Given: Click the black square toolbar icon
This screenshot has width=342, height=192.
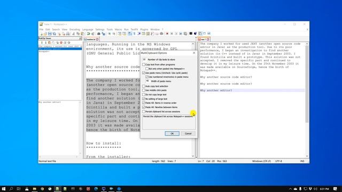Looking at the screenshot, I should pyautogui.click(x=191, y=33).
